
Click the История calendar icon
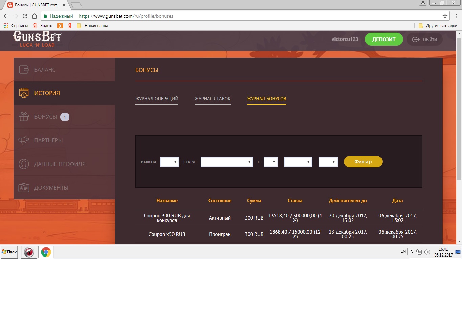[x=24, y=93]
